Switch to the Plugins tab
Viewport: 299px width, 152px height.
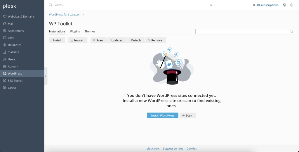[75, 31]
